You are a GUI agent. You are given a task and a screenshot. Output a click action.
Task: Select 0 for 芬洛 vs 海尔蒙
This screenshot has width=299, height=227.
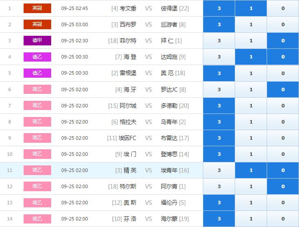coord(283,219)
